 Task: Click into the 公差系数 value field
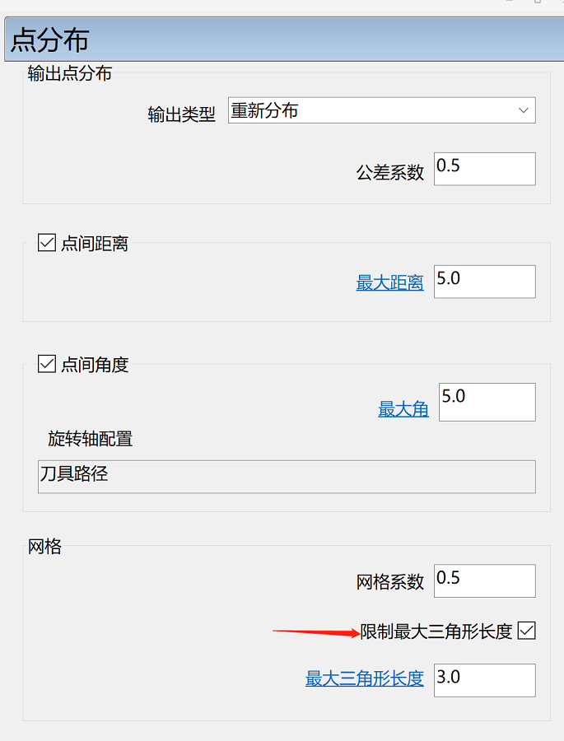(x=485, y=169)
